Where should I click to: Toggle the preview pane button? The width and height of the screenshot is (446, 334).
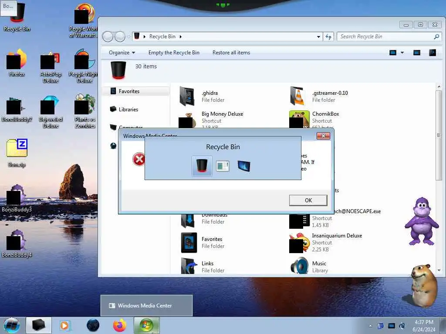tap(417, 53)
